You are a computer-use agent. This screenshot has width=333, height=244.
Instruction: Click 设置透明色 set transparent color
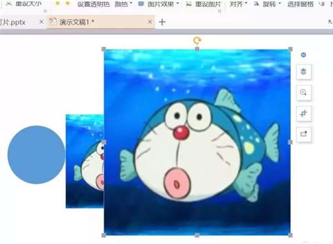(x=93, y=4)
